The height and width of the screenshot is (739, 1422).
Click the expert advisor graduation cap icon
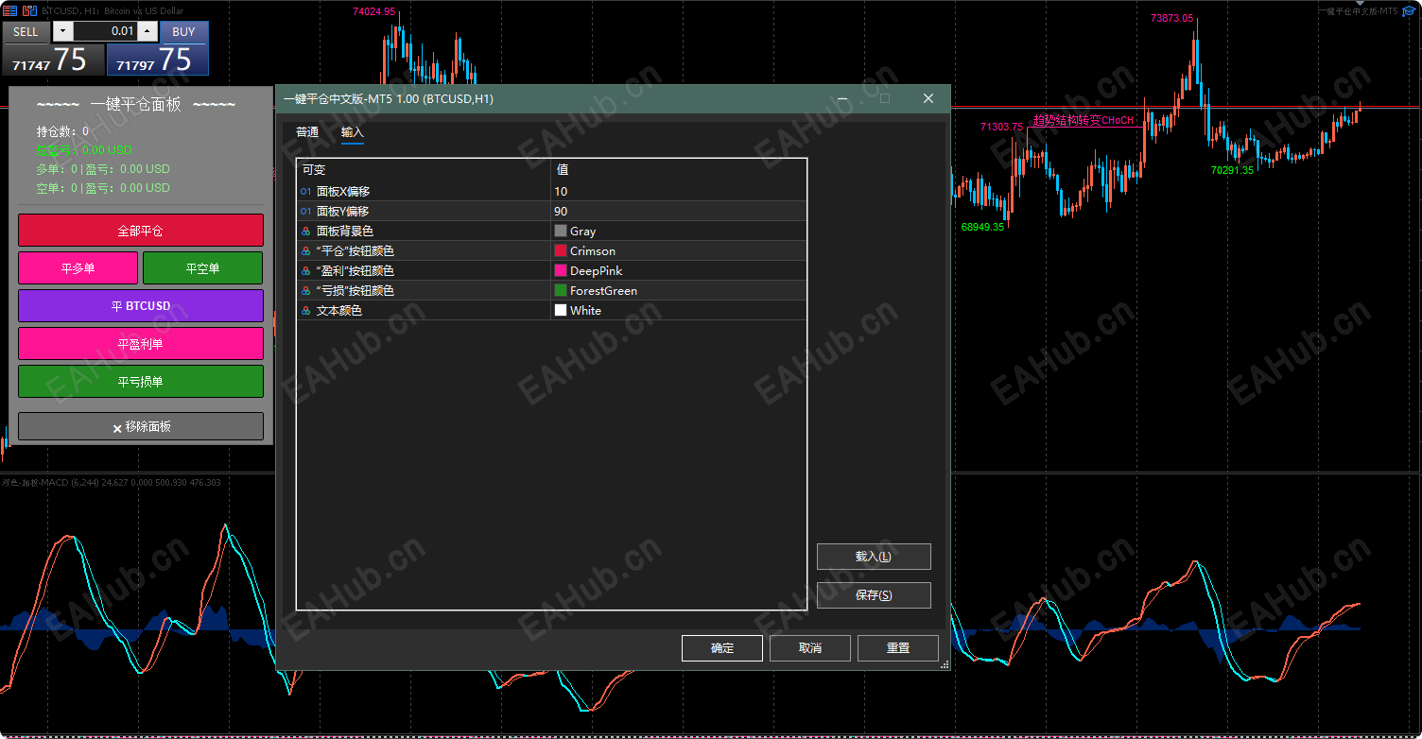pos(1408,10)
